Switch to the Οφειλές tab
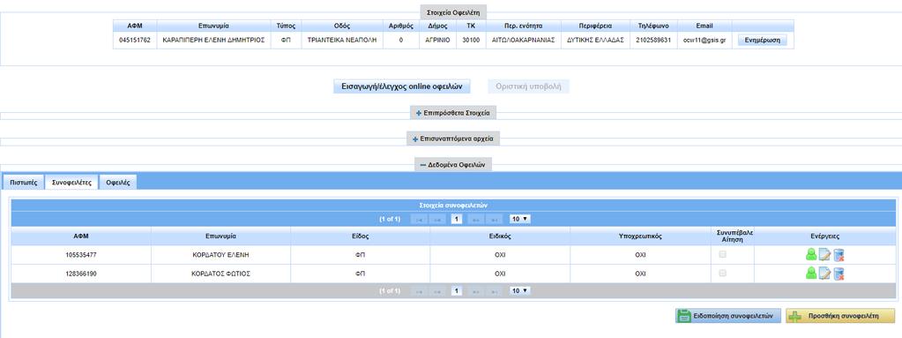The width and height of the screenshot is (902, 338). click(118, 183)
